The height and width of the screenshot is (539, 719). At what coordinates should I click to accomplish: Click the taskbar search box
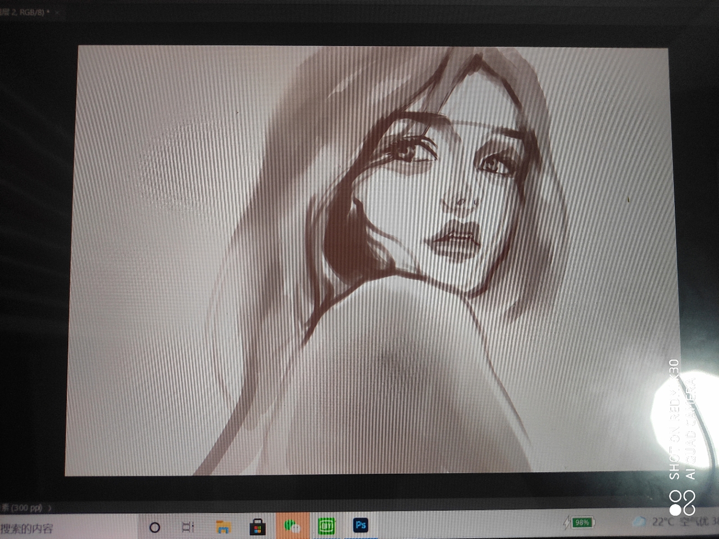67,528
